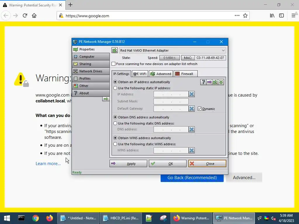Open the command prompt taskbar icon
The image size is (299, 224).
click(x=21, y=218)
